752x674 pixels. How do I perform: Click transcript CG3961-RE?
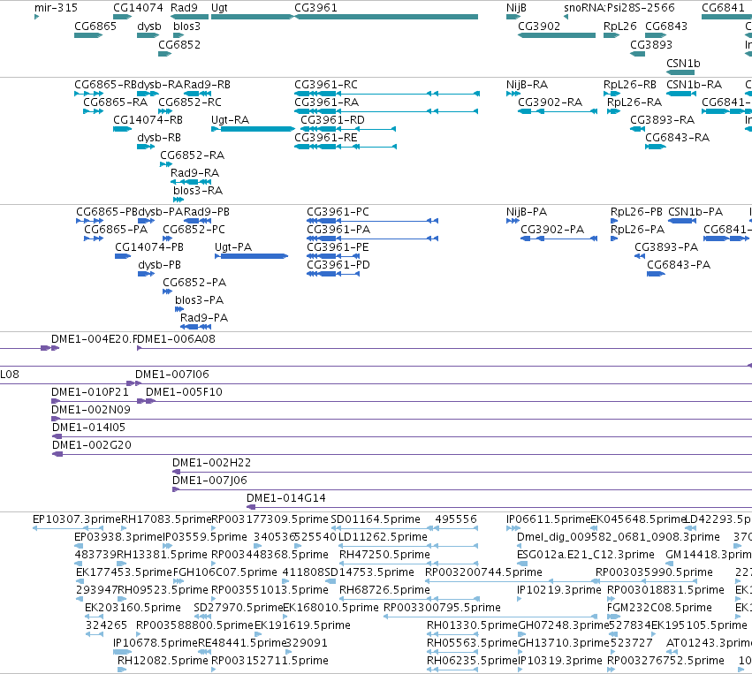click(346, 147)
